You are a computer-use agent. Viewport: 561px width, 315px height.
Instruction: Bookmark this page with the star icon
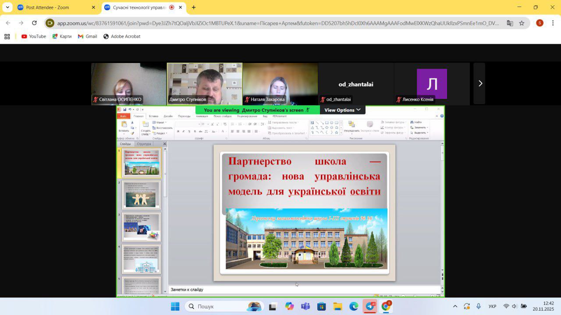(522, 23)
